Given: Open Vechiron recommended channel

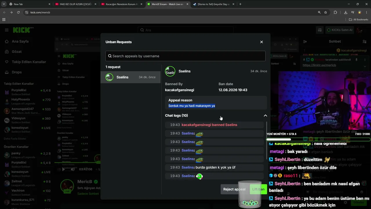Looking at the screenshot, I should click(28, 192).
